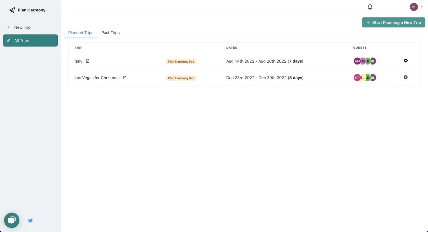Click Plan Harmony Pro badge in Italy! row

point(181,62)
